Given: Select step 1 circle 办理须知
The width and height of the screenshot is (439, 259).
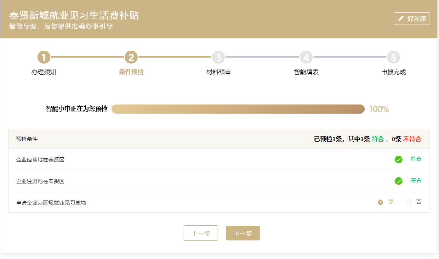Looking at the screenshot, I should [44, 57].
